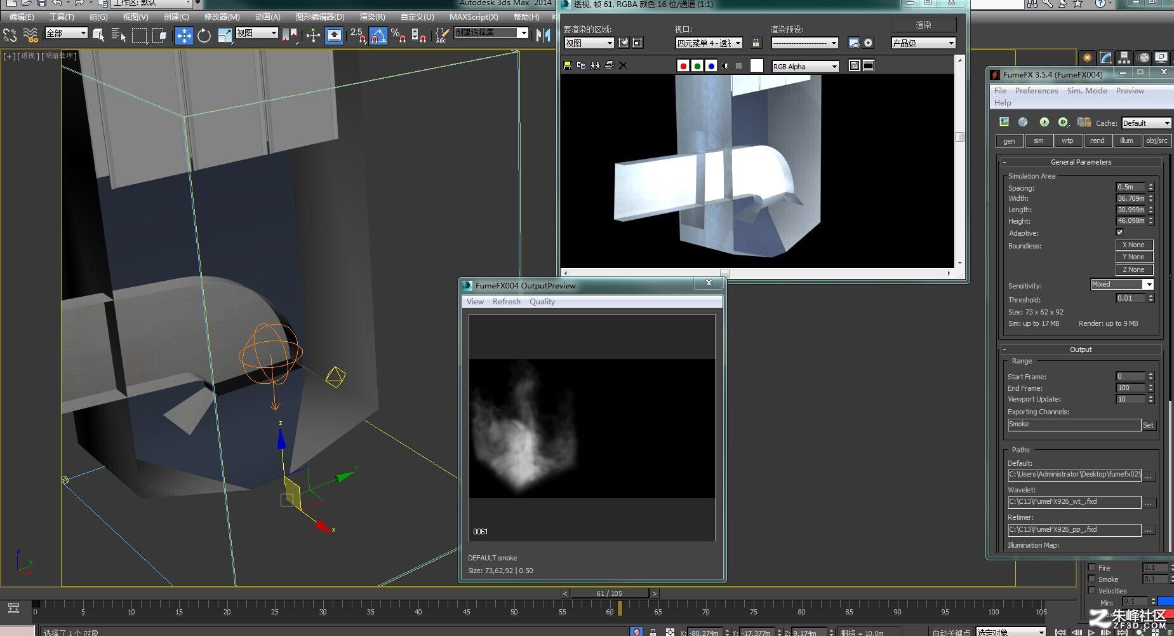This screenshot has height=636, width=1174.
Task: Click the X None boundless button
Action: click(x=1134, y=245)
